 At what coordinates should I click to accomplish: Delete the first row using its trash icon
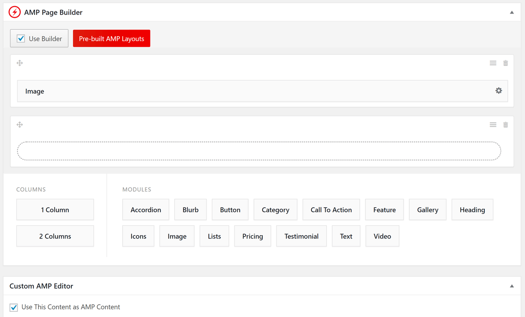click(505, 63)
